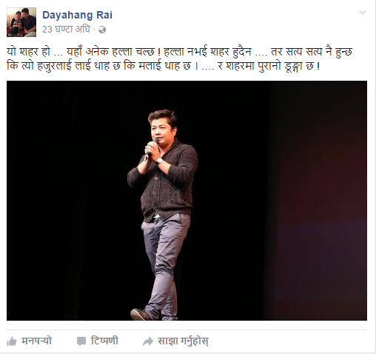Open the Dayahang Rai profile name link
This screenshot has width=376, height=354.
tap(77, 15)
